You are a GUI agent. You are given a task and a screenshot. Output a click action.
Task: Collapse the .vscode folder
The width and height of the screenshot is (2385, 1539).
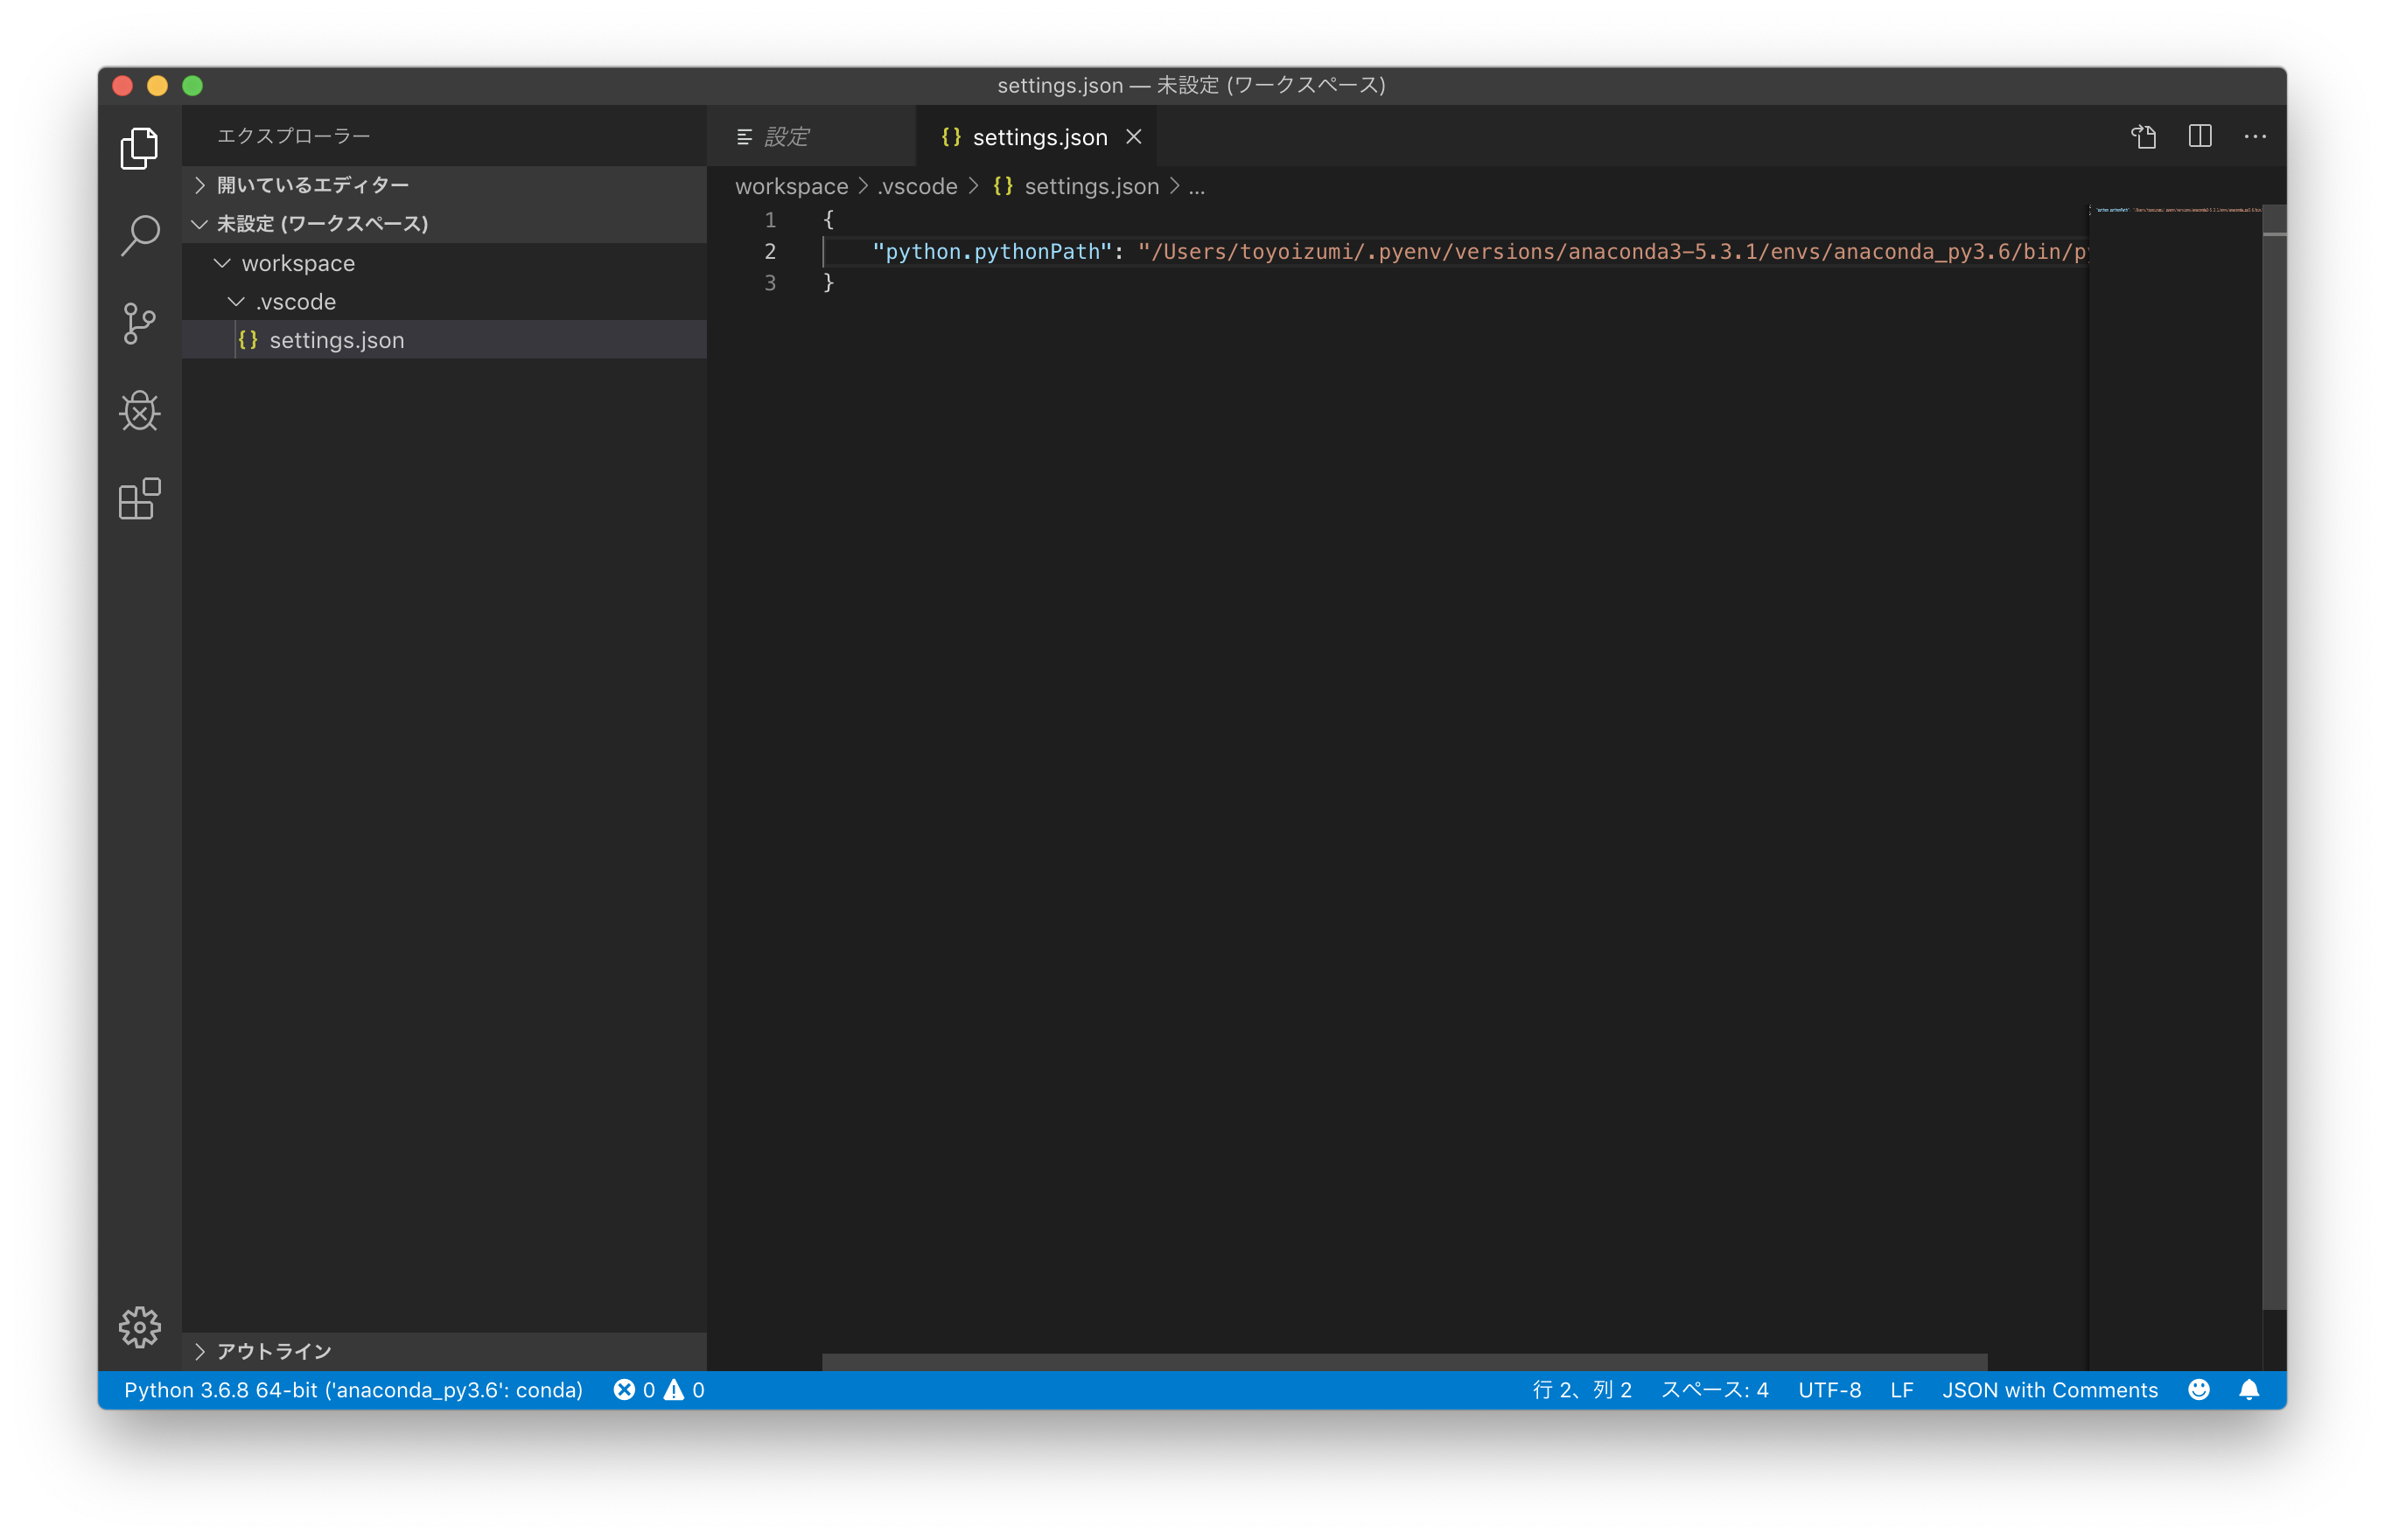click(x=237, y=301)
